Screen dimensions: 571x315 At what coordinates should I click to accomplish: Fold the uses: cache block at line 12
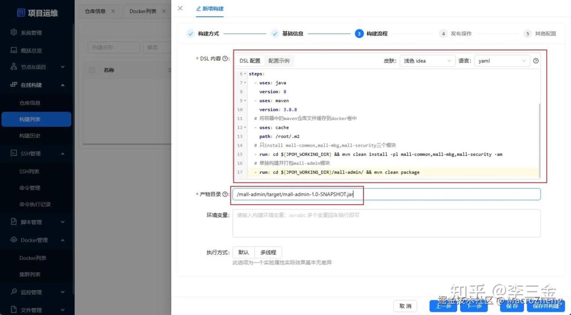[x=245, y=128]
